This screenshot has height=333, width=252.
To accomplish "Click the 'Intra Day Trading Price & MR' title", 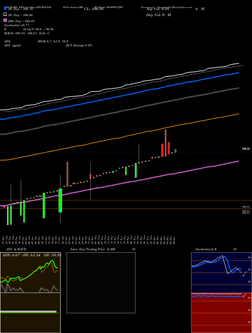I will click(93, 249).
